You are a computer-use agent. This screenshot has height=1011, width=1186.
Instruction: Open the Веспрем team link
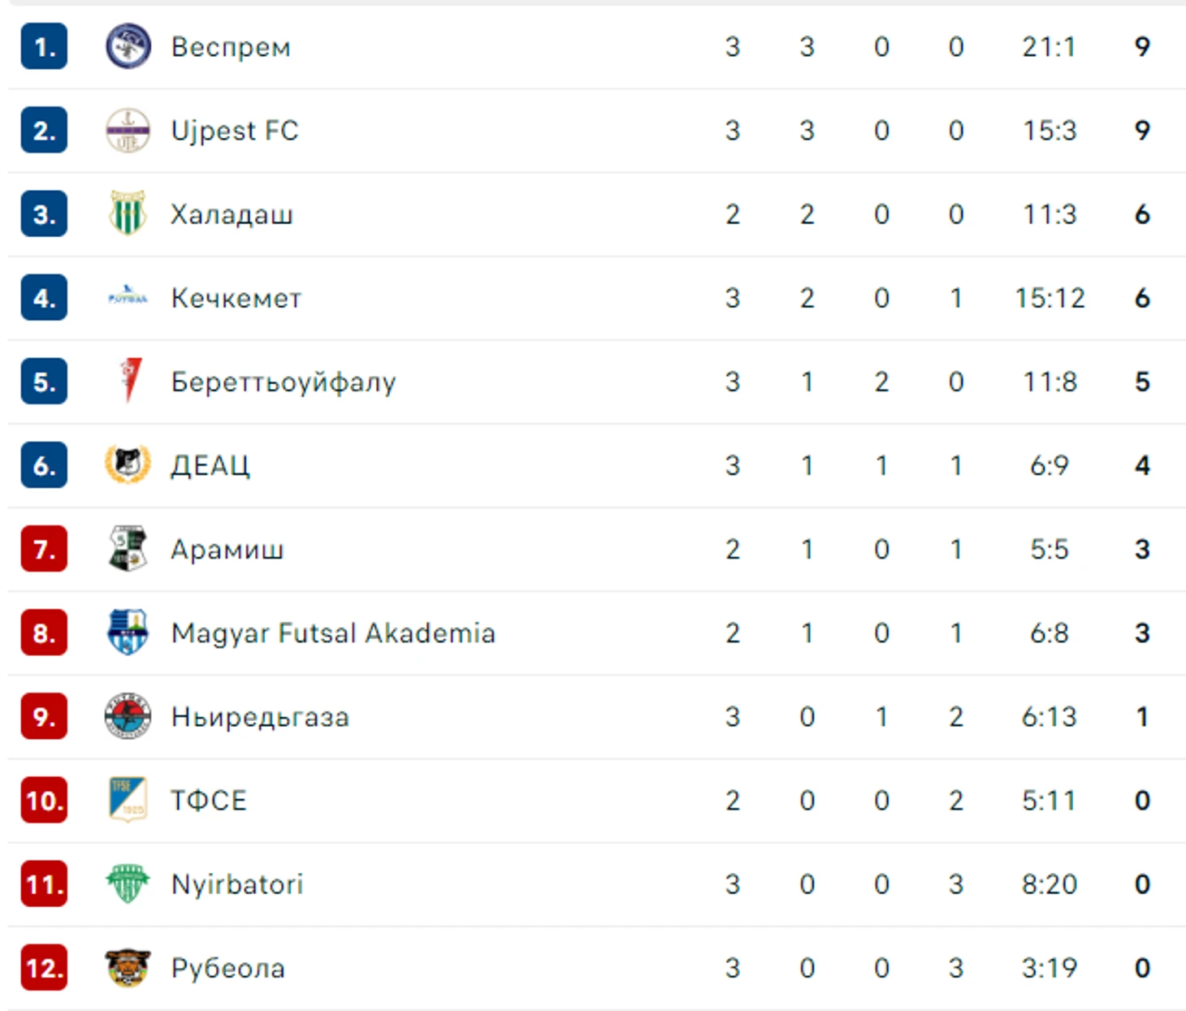tap(231, 46)
